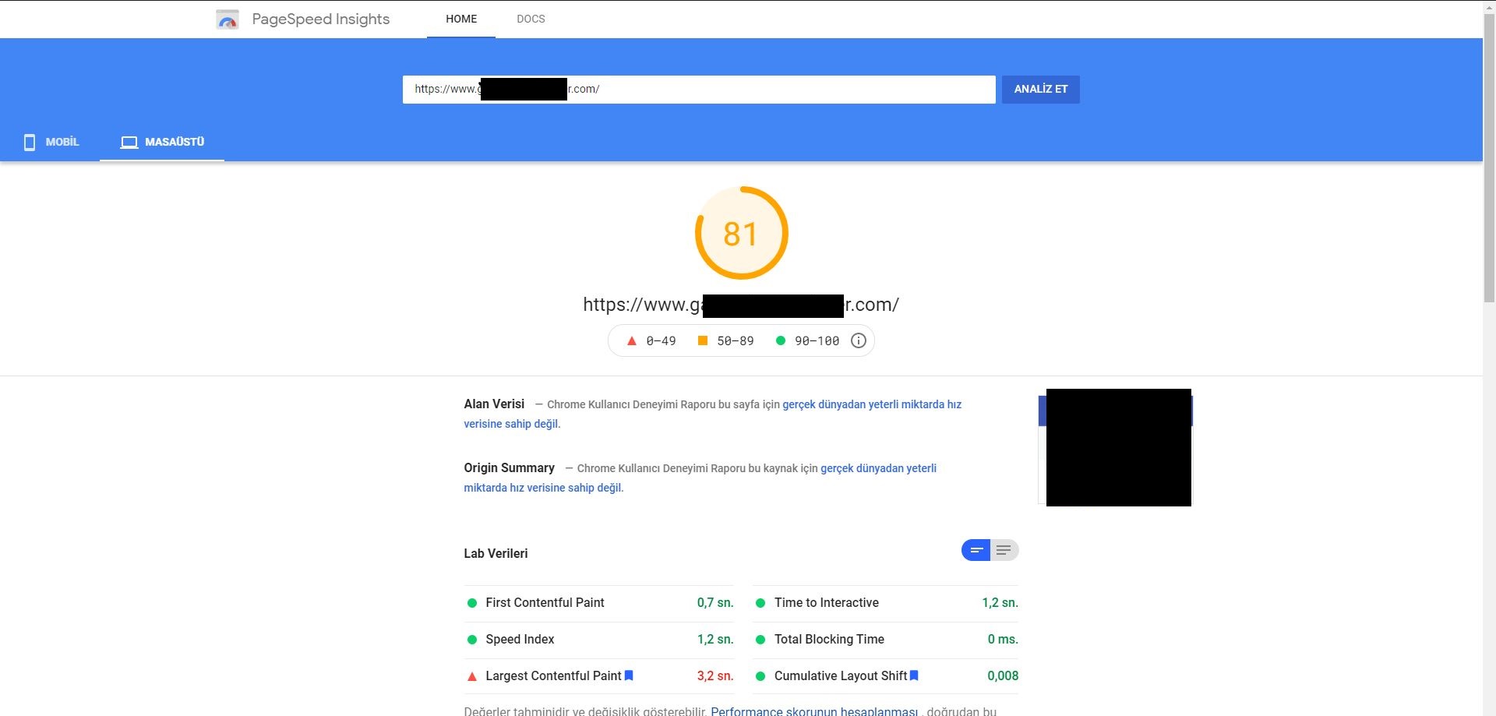The image size is (1496, 716).
Task: Switch Lab Verileri to compact view toggle
Action: pyautogui.click(x=976, y=550)
